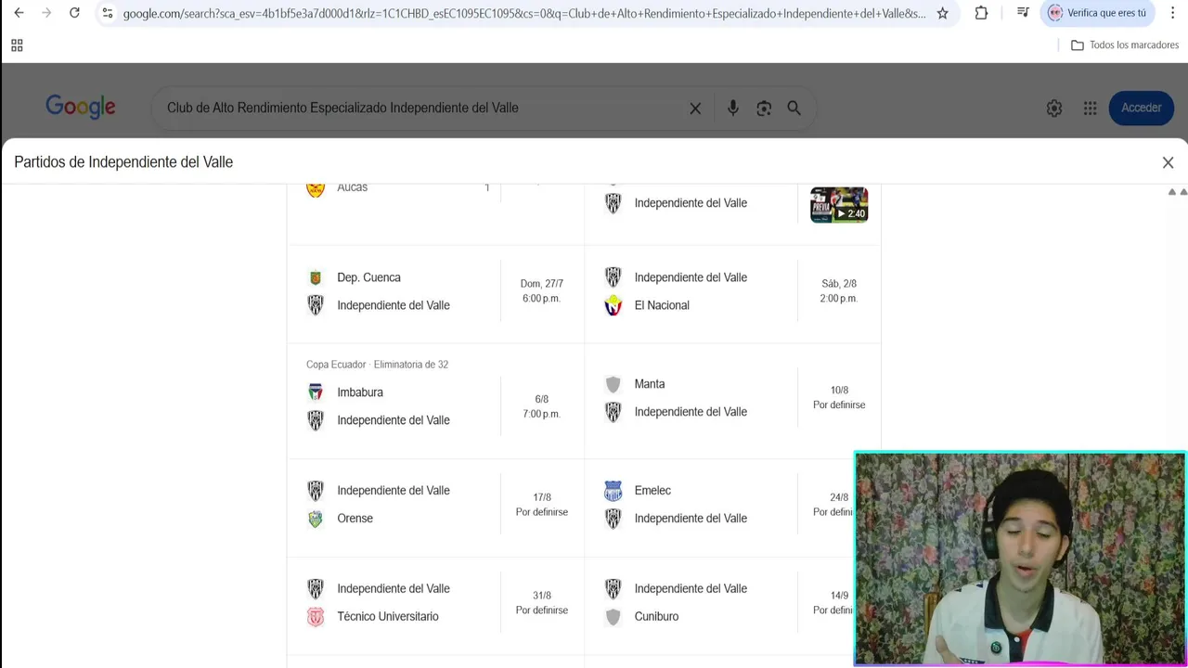Click the El Nacional team crest

coord(613,305)
